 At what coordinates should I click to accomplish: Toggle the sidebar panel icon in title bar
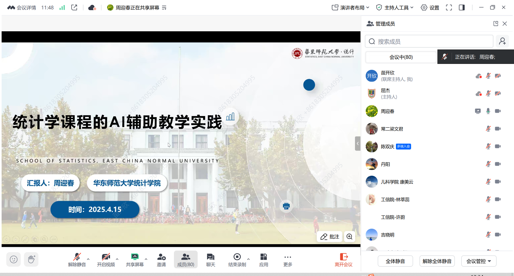[x=462, y=7]
